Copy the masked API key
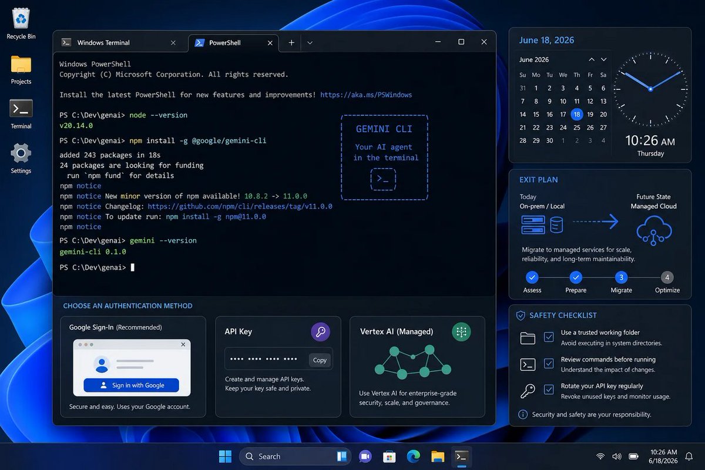This screenshot has width=705, height=470. pos(320,360)
